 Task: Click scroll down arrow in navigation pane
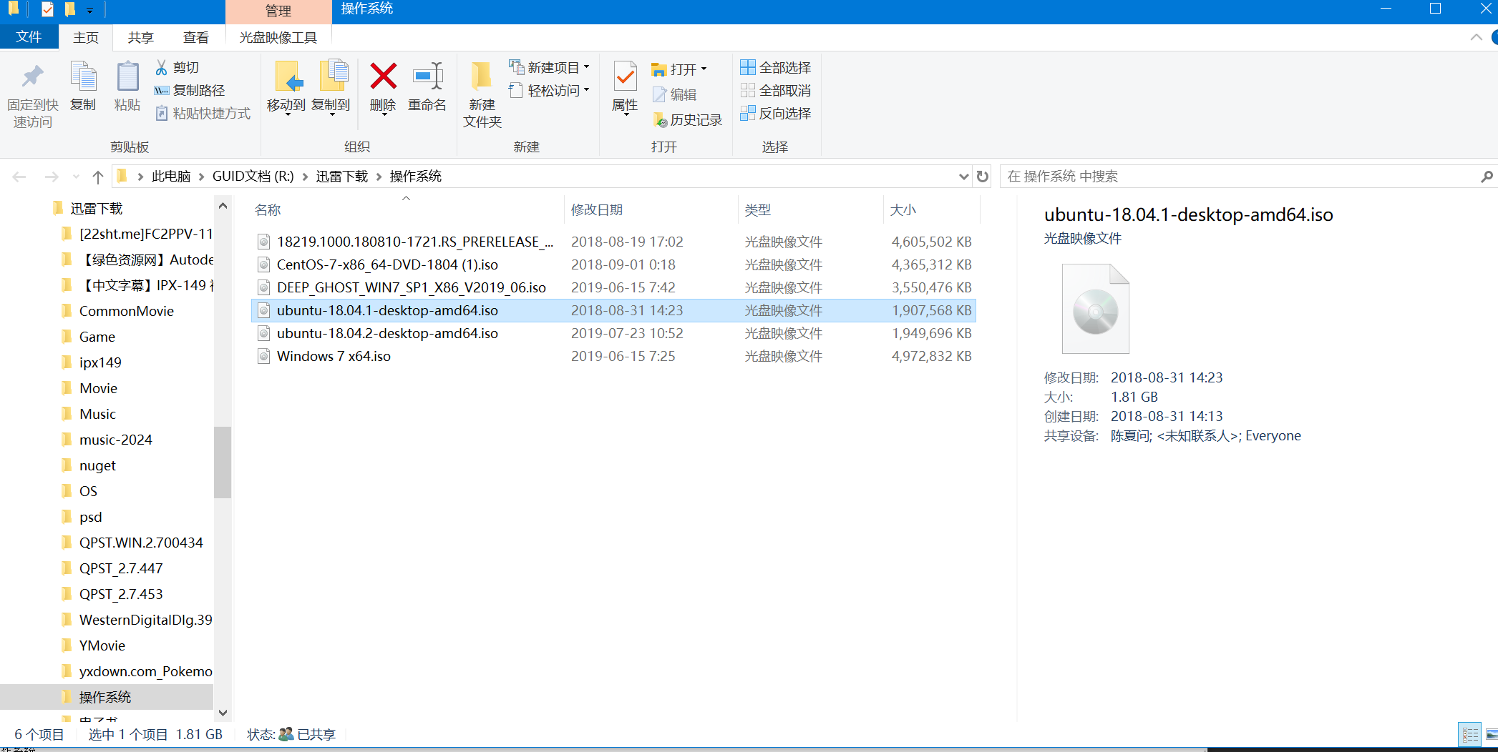(x=223, y=713)
